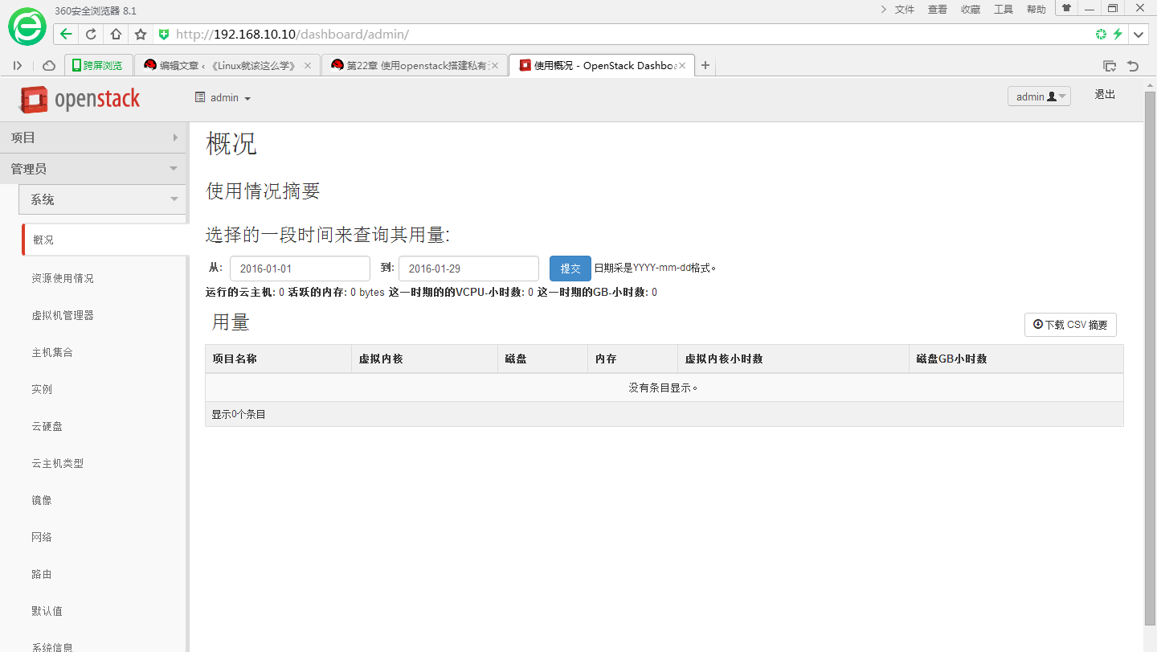The image size is (1157, 652).
Task: Click the browser address bar URL
Action: 292,35
